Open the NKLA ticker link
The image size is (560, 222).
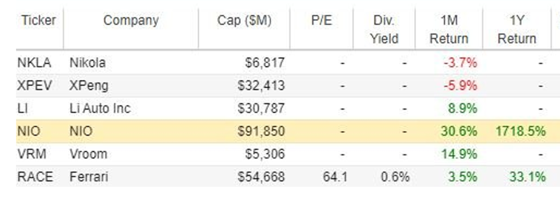(34, 63)
